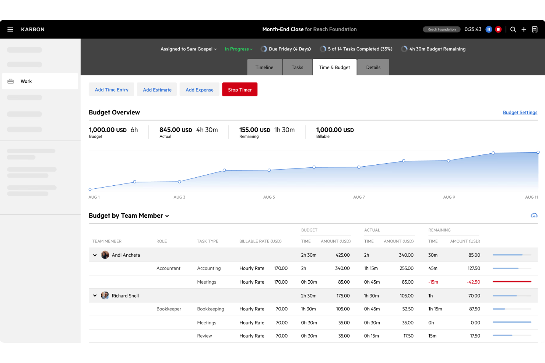Click the plus icon to create new work
Screen dimensions: 545x363
point(524,29)
